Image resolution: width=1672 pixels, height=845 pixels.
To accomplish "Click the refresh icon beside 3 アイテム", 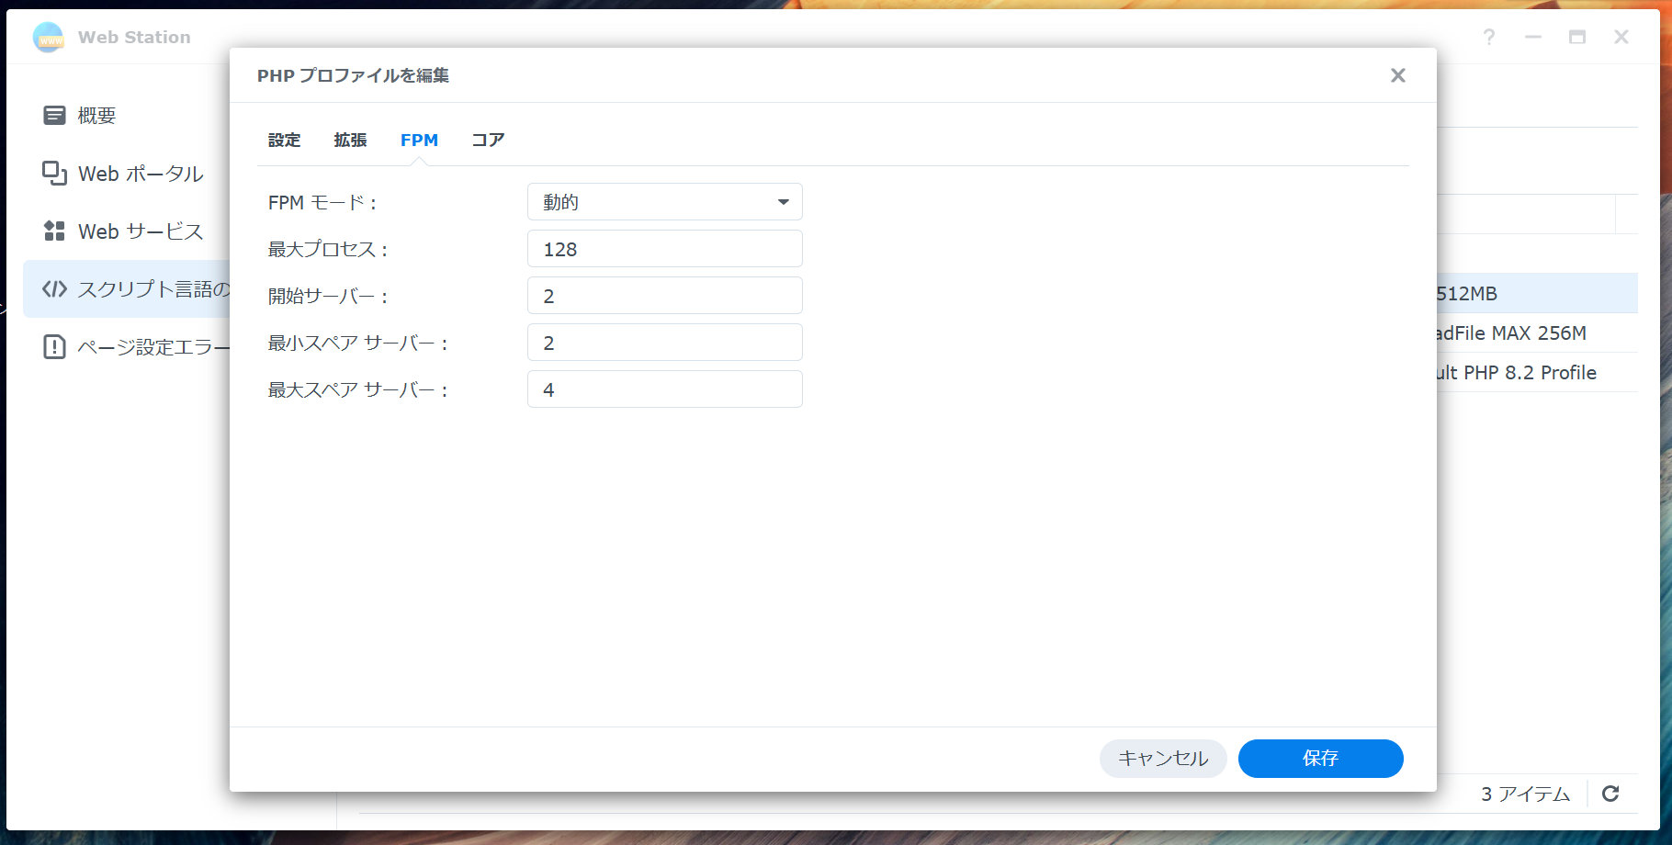I will (1610, 794).
